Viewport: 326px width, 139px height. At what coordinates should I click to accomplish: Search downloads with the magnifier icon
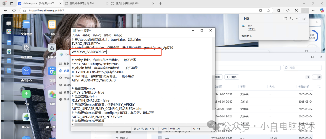(292, 18)
